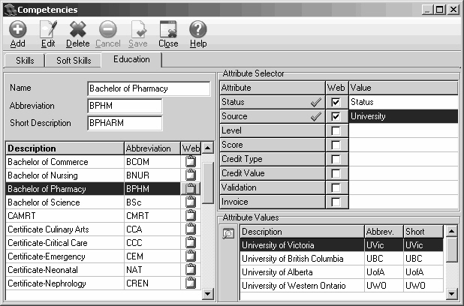Sort by the Description column header
The width and height of the screenshot is (464, 306).
64,148
